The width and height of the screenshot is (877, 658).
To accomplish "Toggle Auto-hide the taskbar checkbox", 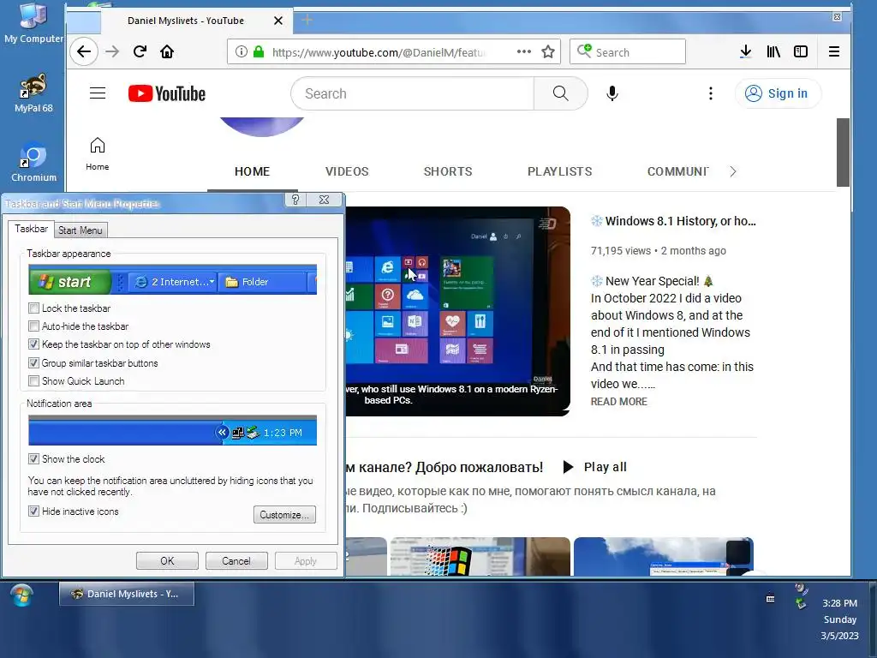I will click(33, 326).
